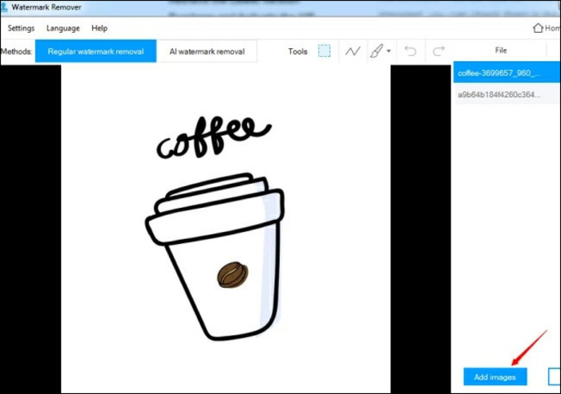
Task: Select a9b64b184f4260c364 file in list
Action: [507, 95]
